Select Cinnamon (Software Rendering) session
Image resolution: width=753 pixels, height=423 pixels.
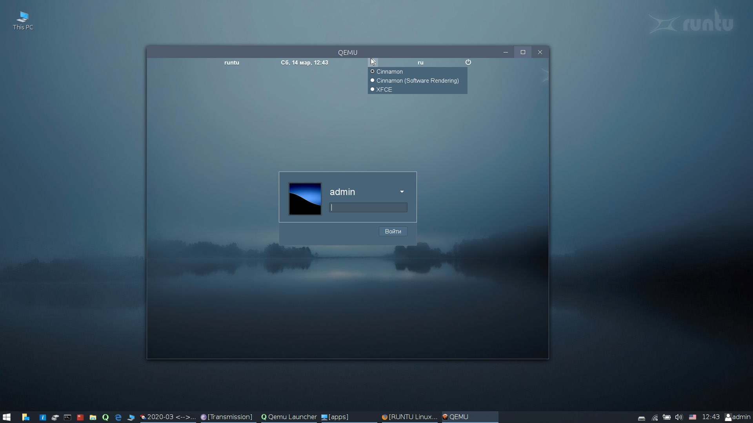click(x=417, y=81)
